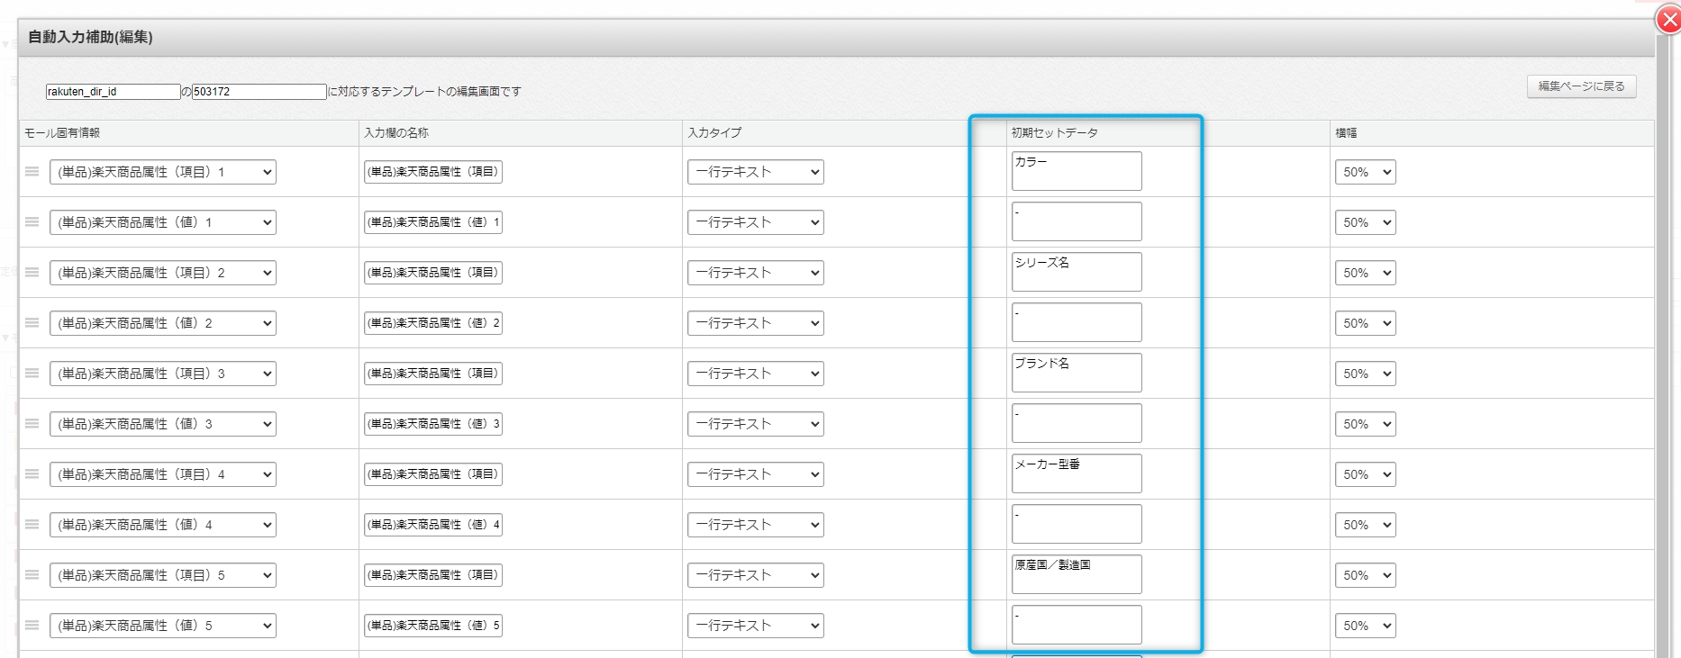1681x658 pixels.
Task: Click the メーカー型番 initial data box
Action: click(1077, 473)
